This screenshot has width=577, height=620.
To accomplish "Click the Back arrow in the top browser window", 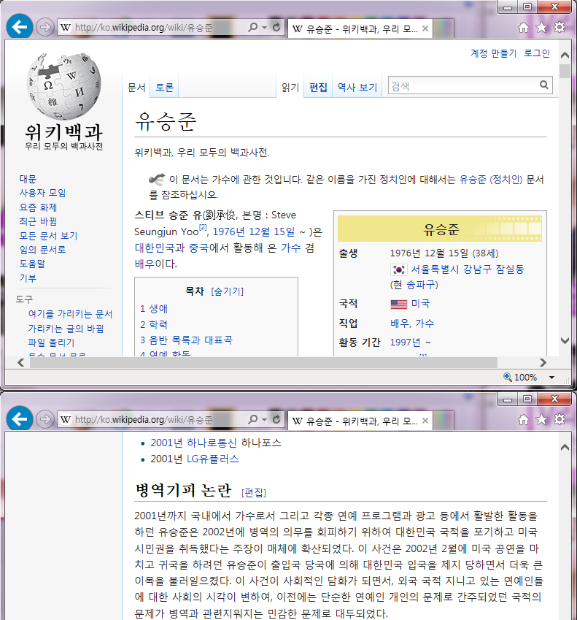I will point(20,27).
